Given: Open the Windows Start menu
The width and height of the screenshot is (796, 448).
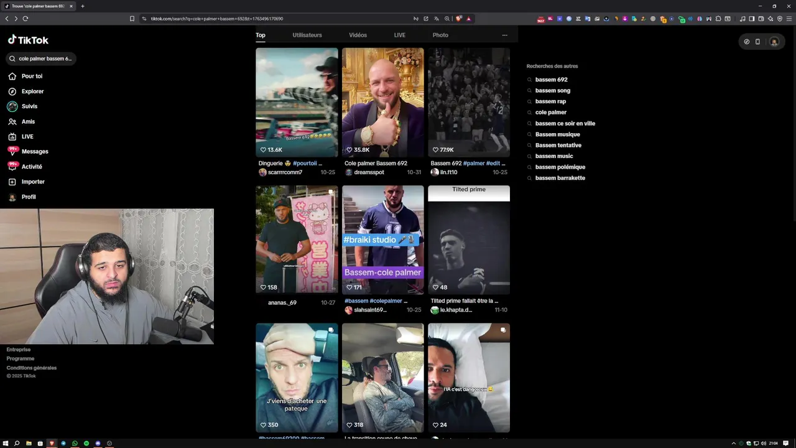Looking at the screenshot, I should 6,443.
